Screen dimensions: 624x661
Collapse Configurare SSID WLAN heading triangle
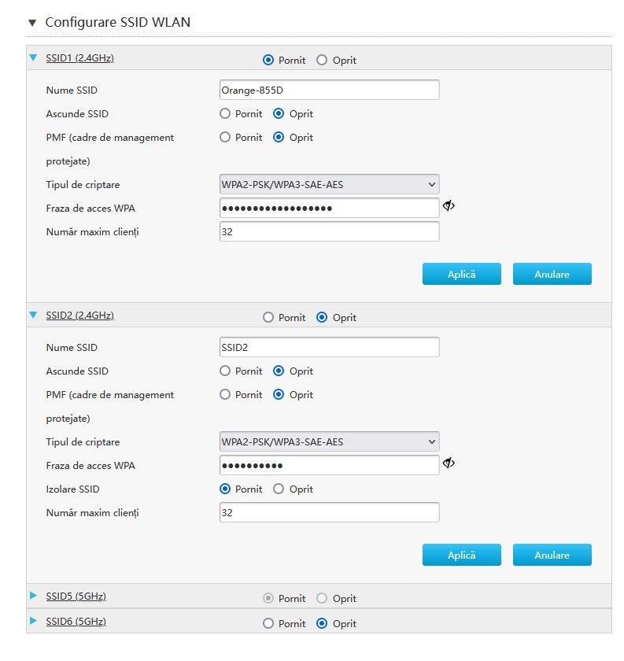pos(32,23)
